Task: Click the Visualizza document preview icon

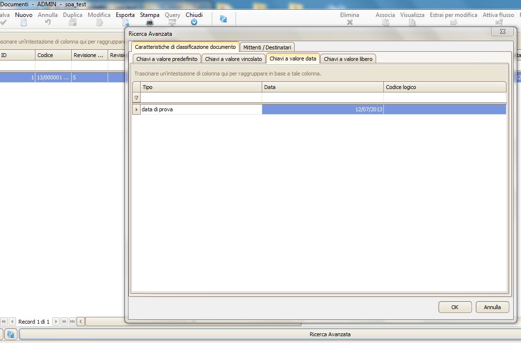Action: [412, 22]
